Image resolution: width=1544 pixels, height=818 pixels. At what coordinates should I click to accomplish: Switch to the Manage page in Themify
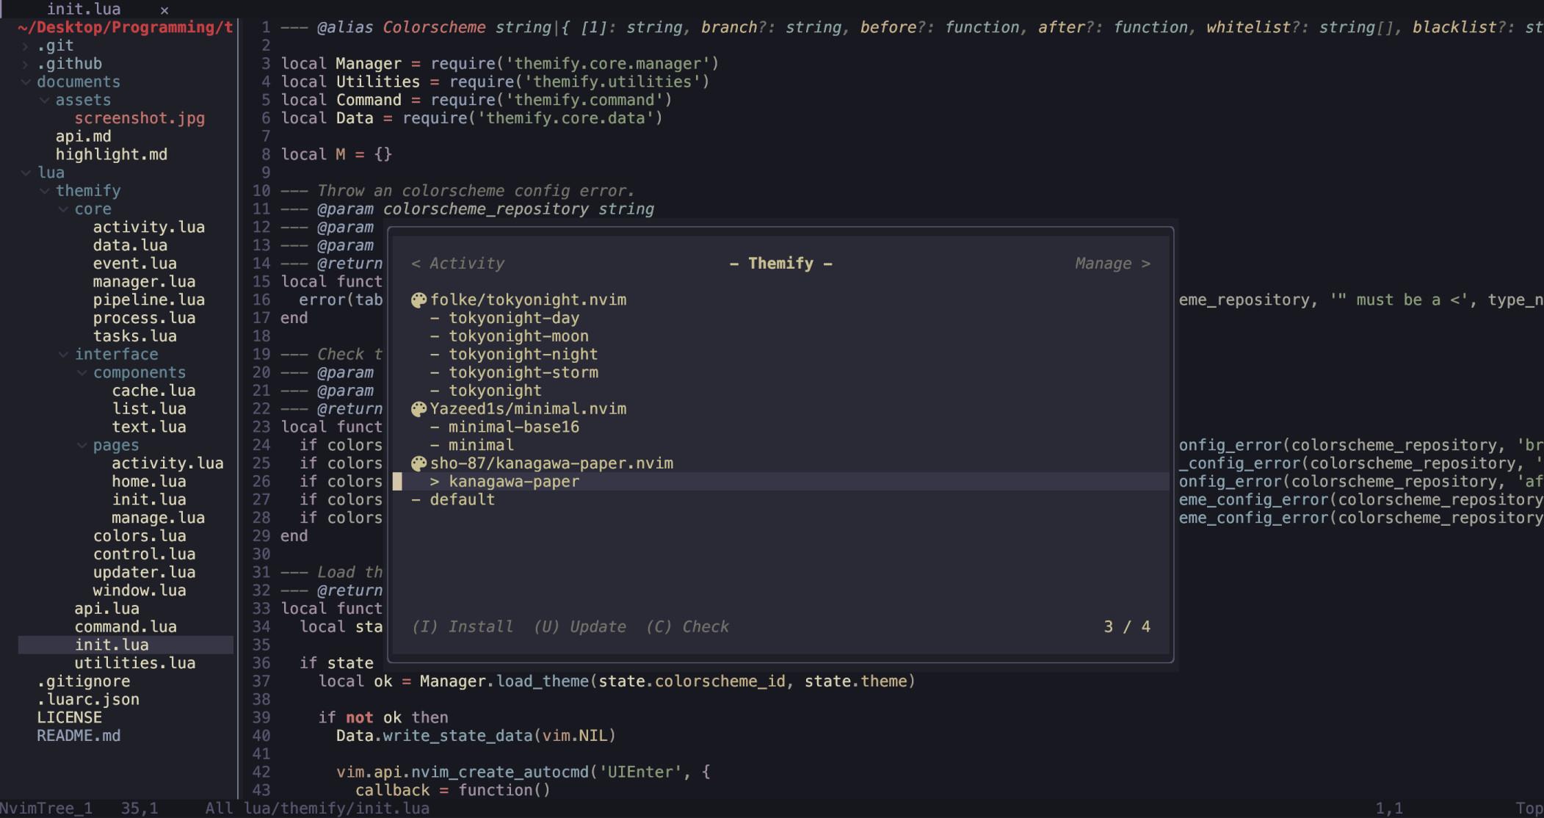point(1112,264)
